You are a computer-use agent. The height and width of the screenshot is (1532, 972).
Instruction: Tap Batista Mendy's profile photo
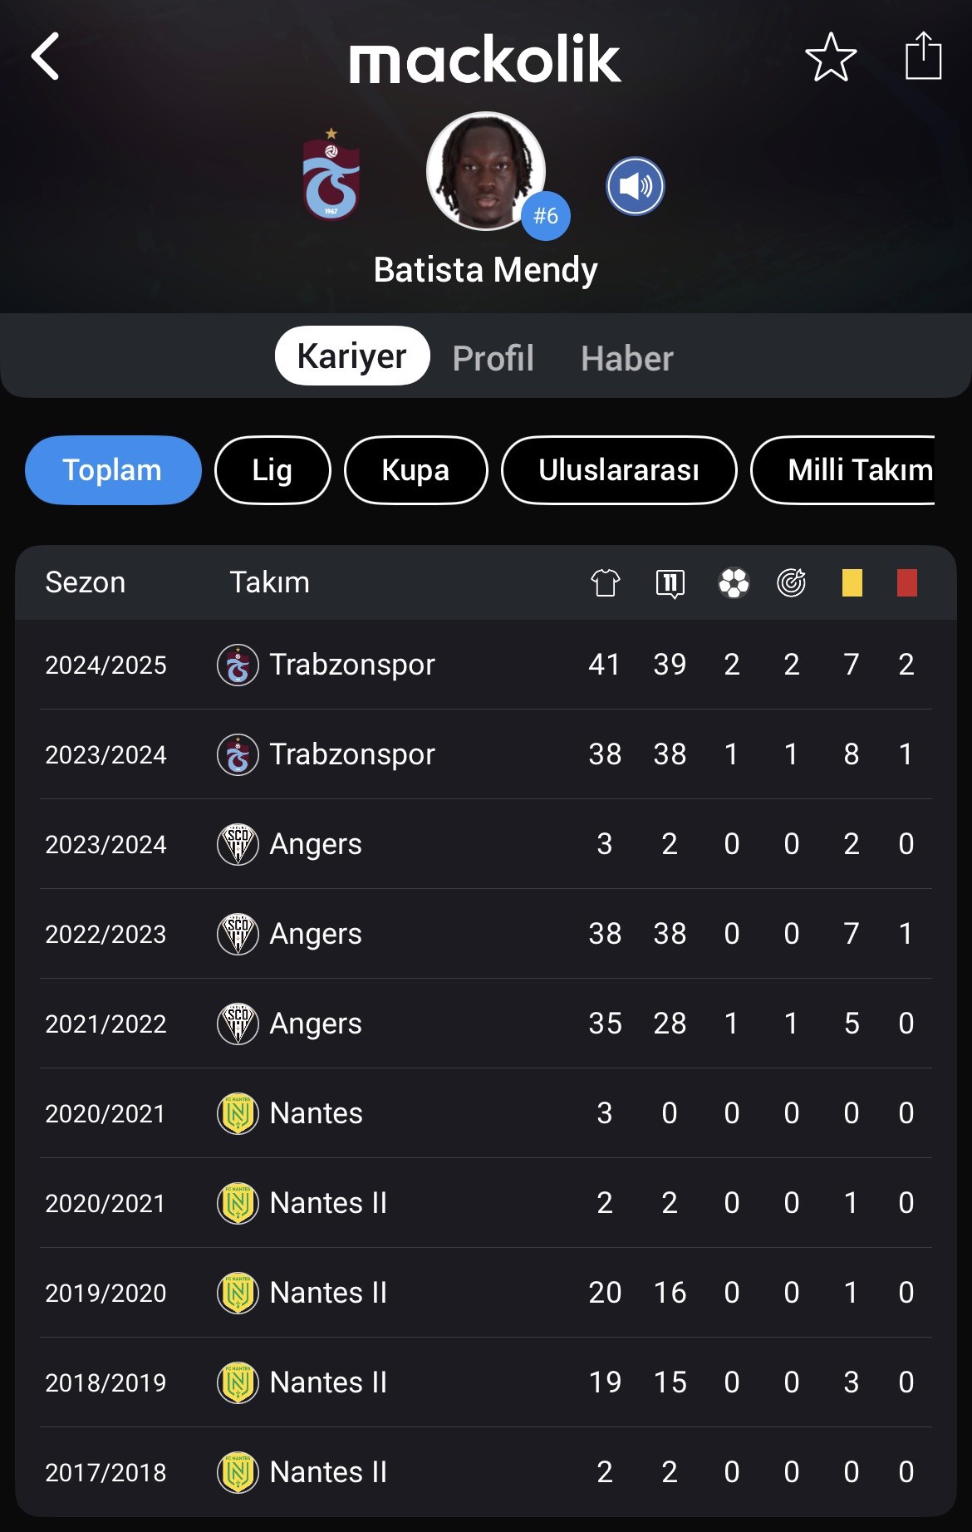(x=486, y=171)
